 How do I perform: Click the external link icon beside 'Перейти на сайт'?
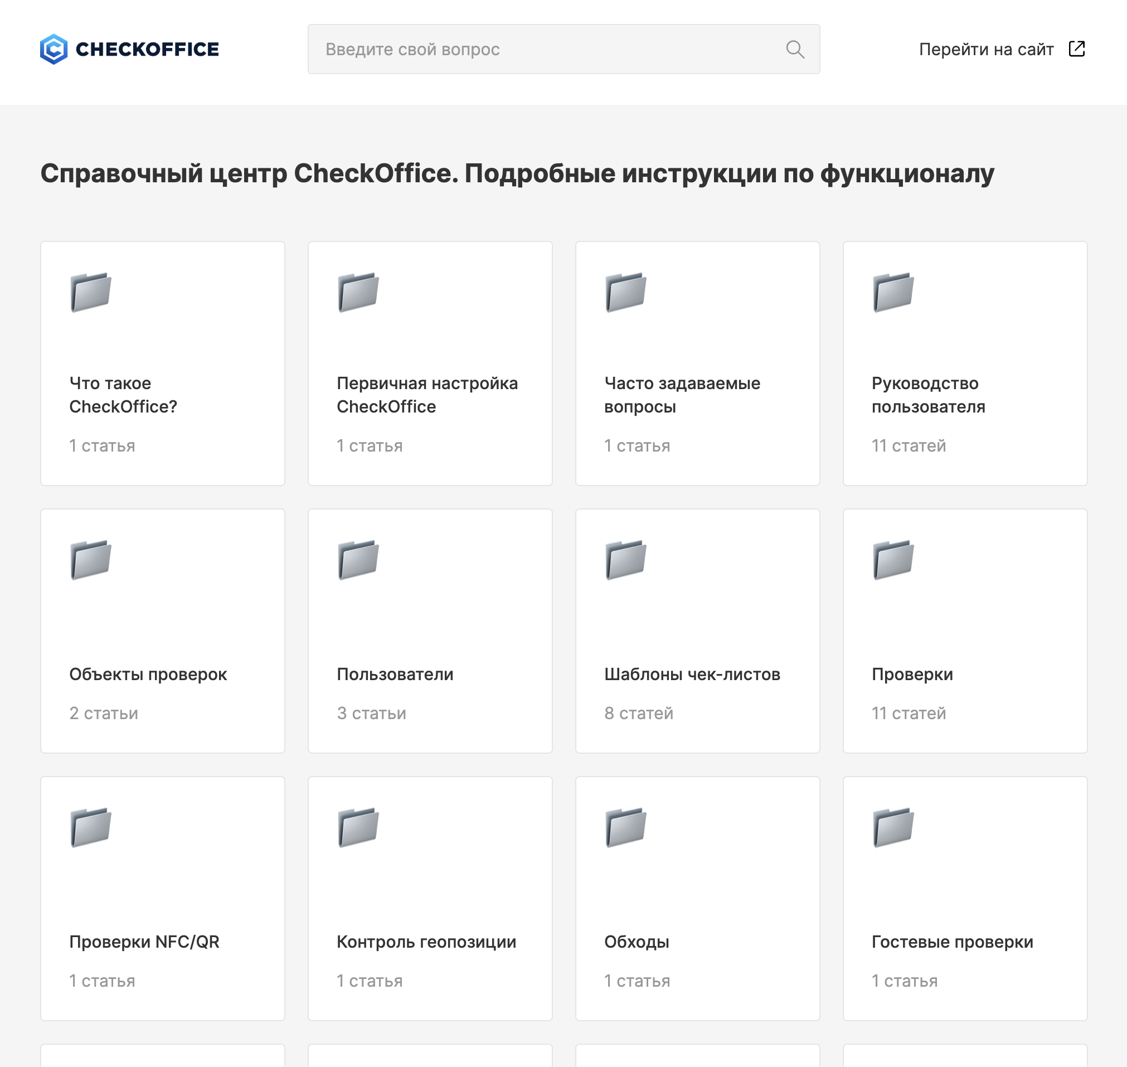point(1076,49)
